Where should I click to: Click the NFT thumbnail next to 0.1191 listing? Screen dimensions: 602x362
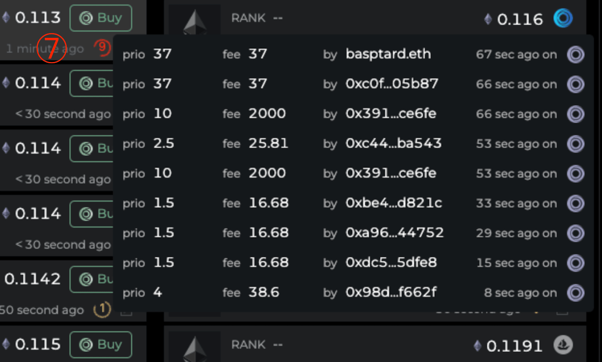tap(195, 345)
